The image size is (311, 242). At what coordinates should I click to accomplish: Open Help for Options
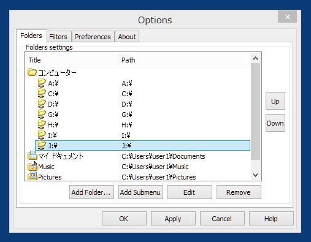pyautogui.click(x=271, y=219)
